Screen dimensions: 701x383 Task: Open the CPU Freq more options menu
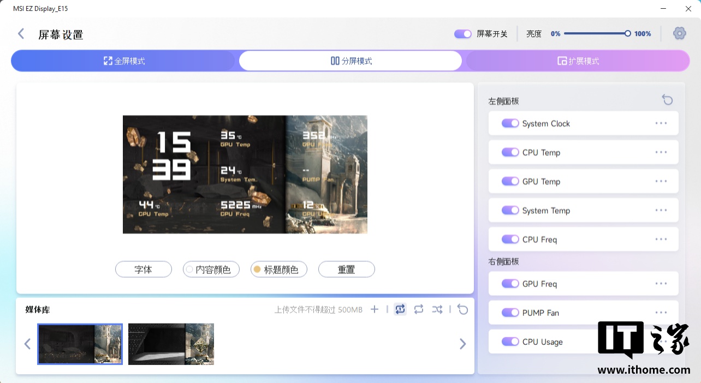tap(661, 239)
